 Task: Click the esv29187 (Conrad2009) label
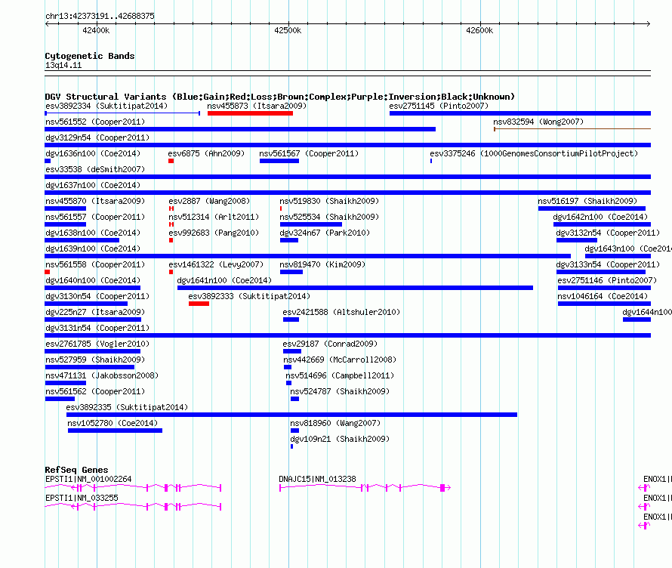point(330,344)
